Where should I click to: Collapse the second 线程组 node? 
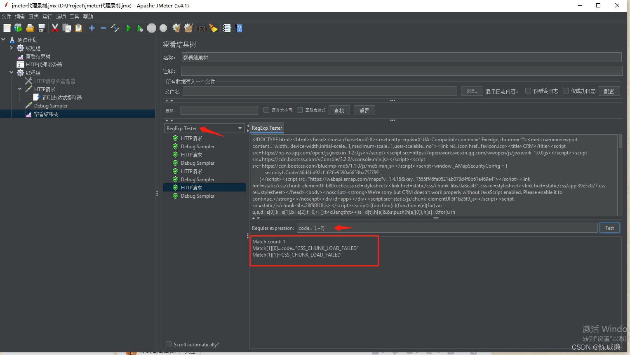coord(12,73)
